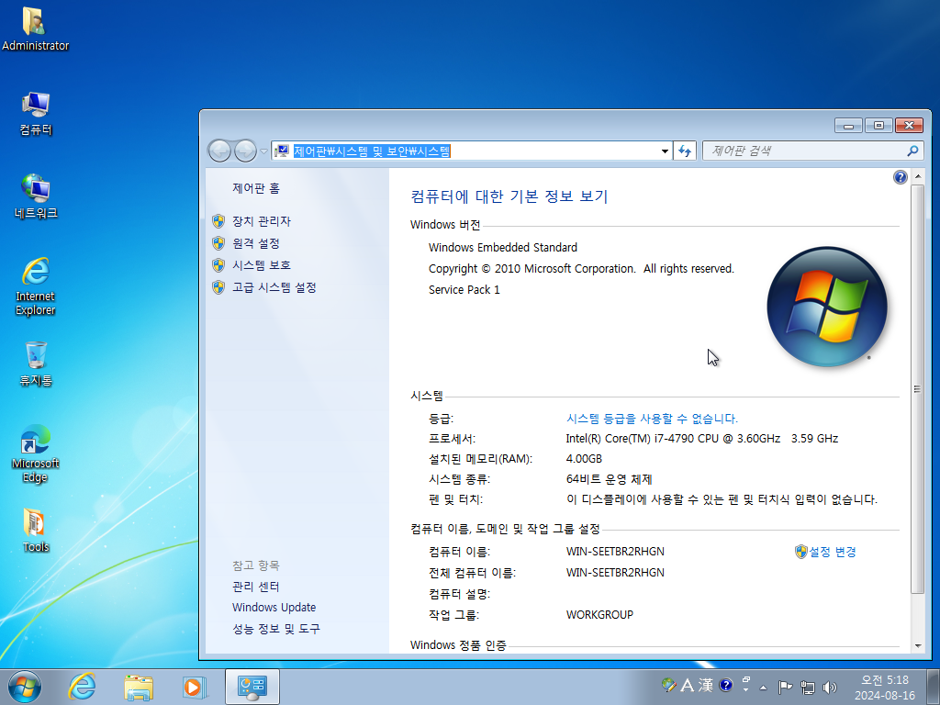Select the Network (네트워크) desktop icon

(36, 196)
